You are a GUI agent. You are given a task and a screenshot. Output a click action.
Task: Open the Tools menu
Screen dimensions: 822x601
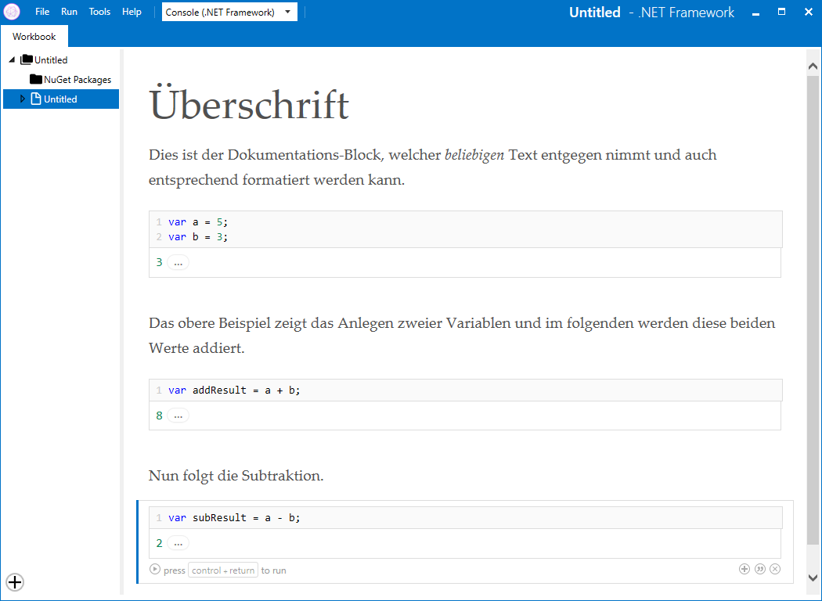pos(99,12)
